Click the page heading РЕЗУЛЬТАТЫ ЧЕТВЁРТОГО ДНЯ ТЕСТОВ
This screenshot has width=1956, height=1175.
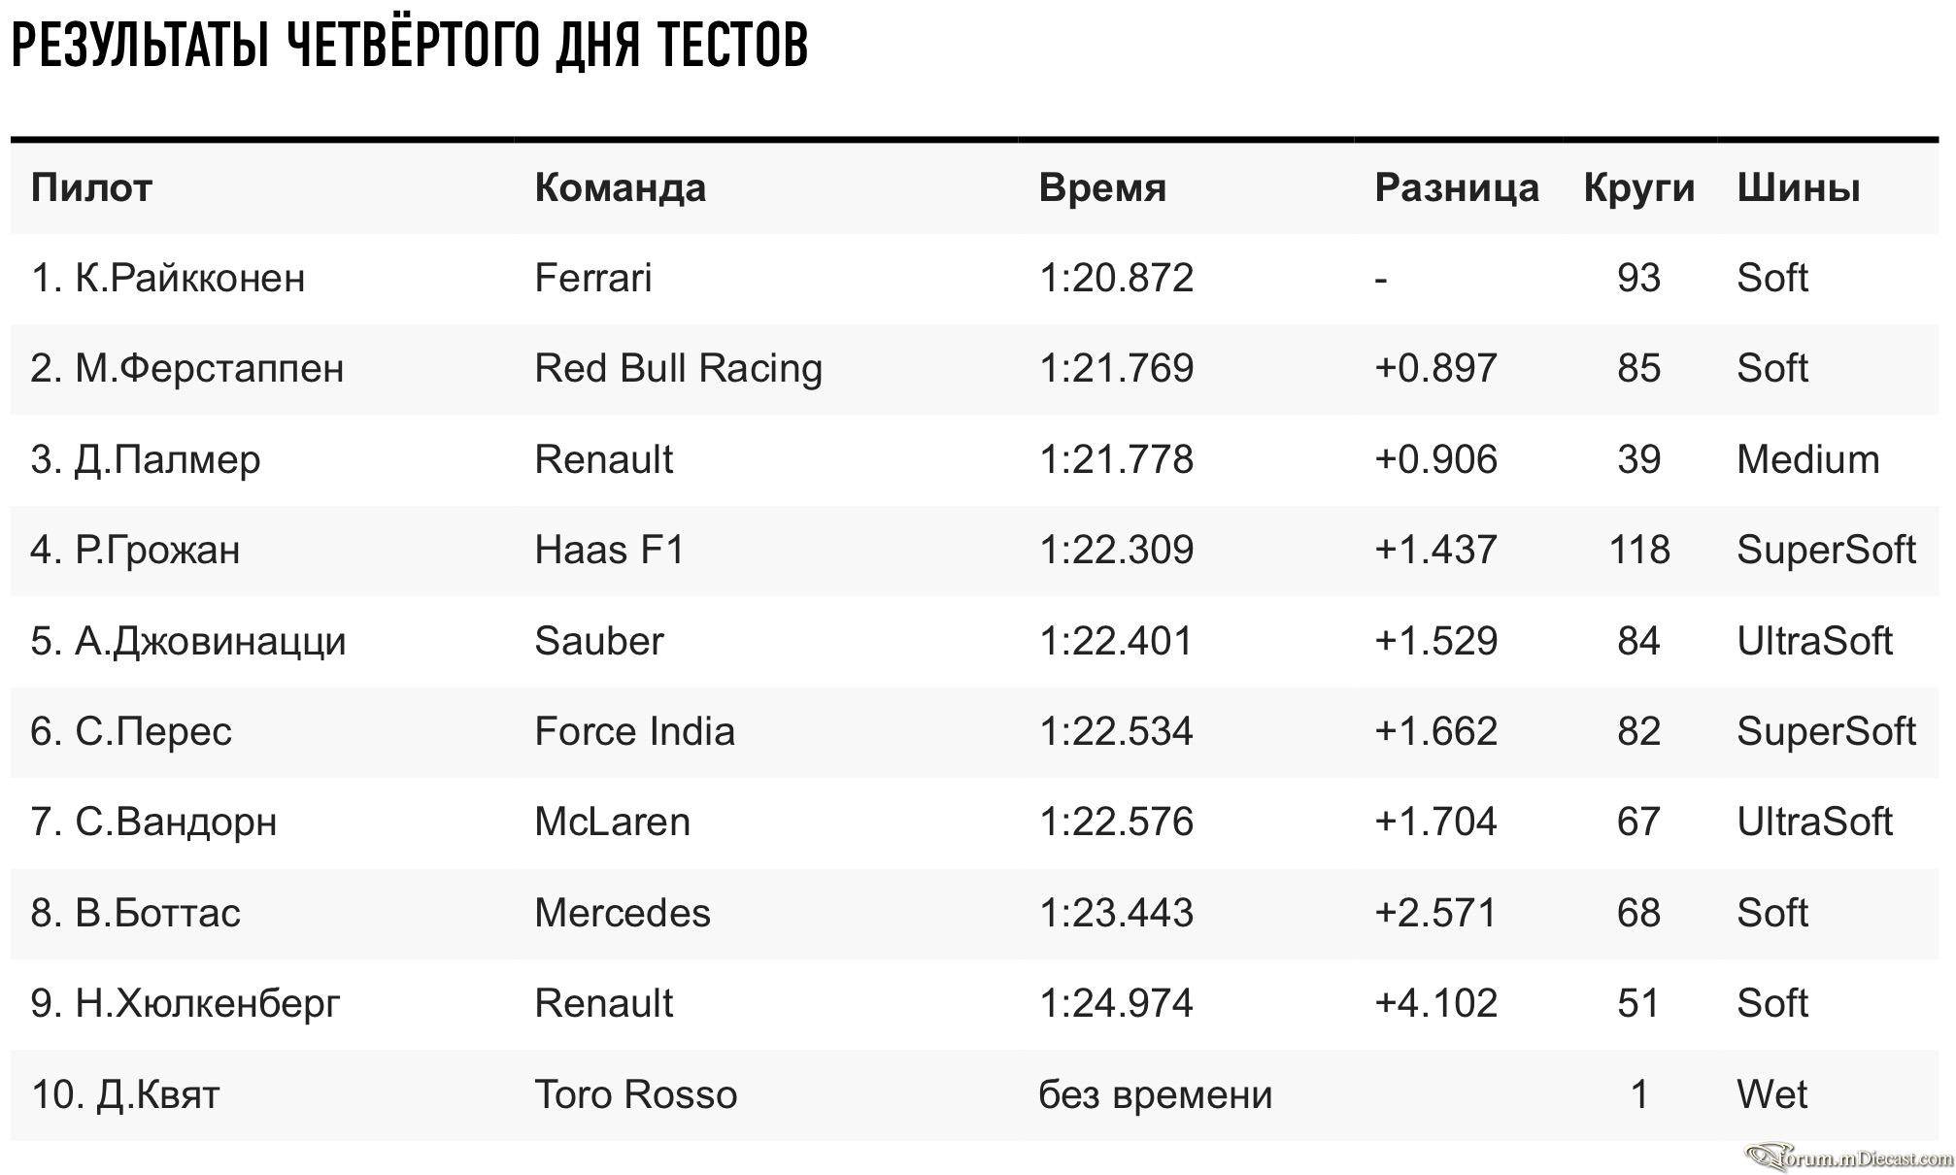point(410,45)
